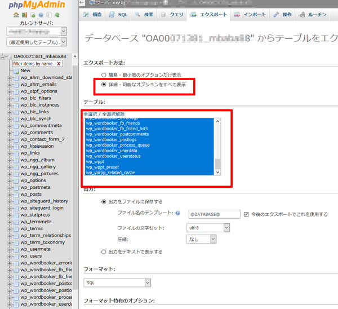This screenshot has width=338, height=309.
Task: Open the wp_users table link
Action: pos(31,256)
